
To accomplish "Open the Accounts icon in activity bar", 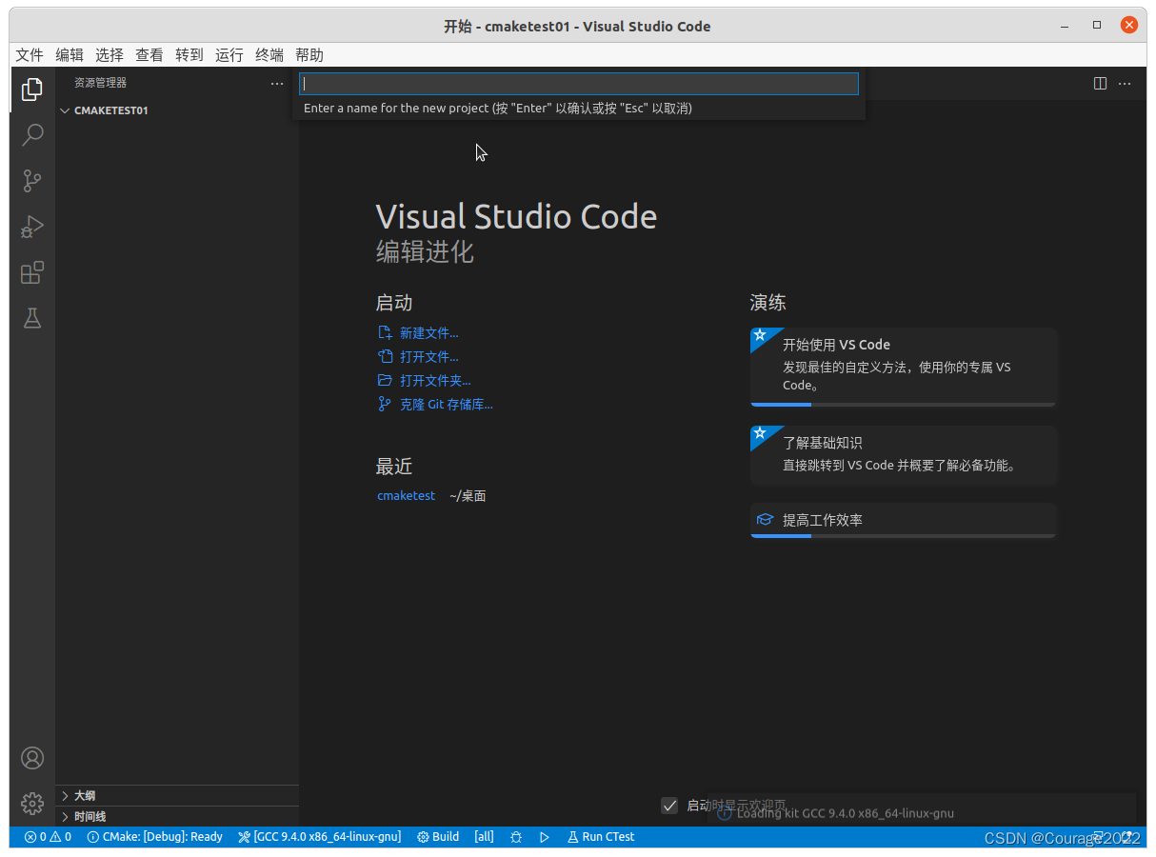I will 32,758.
